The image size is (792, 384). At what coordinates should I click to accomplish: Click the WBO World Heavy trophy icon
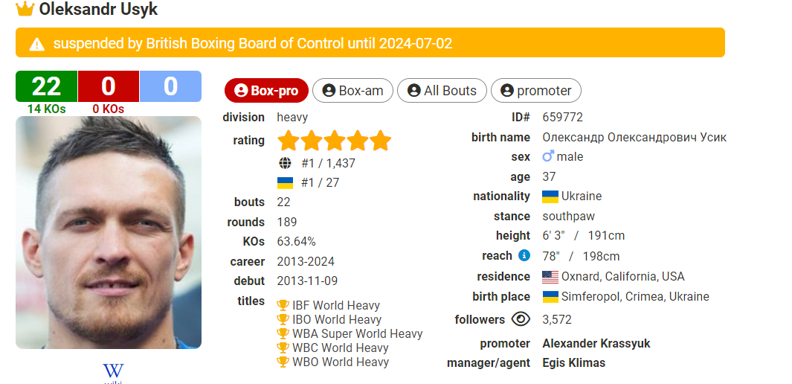(x=283, y=362)
